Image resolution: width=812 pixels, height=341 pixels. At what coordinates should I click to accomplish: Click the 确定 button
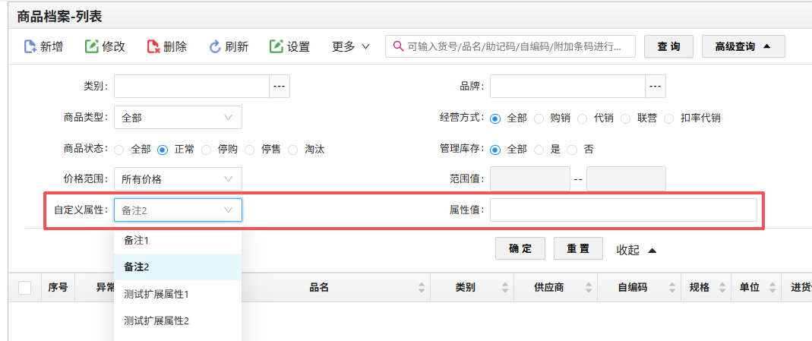coord(520,249)
